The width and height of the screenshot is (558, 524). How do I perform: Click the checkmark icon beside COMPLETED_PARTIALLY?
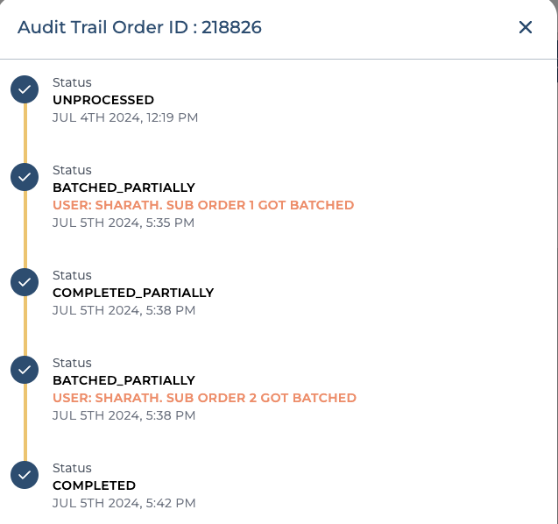point(25,282)
